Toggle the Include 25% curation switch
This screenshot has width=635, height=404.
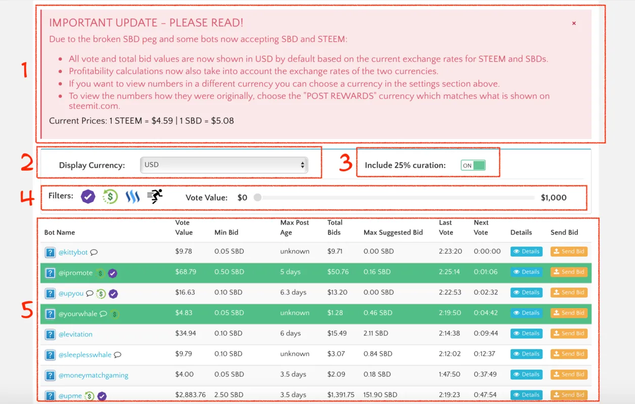pos(473,165)
